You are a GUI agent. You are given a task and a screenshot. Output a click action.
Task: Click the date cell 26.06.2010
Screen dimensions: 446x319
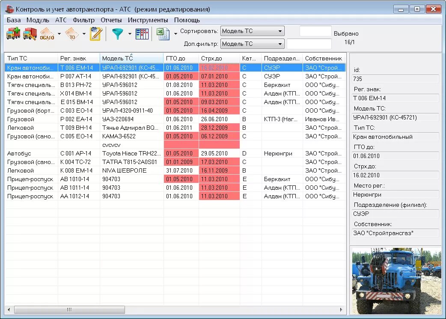tap(219, 119)
